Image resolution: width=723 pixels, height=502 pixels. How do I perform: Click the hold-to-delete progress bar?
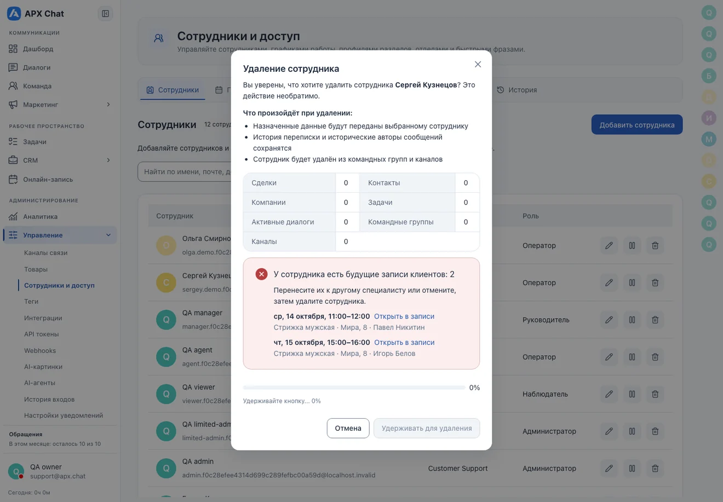pyautogui.click(x=354, y=388)
